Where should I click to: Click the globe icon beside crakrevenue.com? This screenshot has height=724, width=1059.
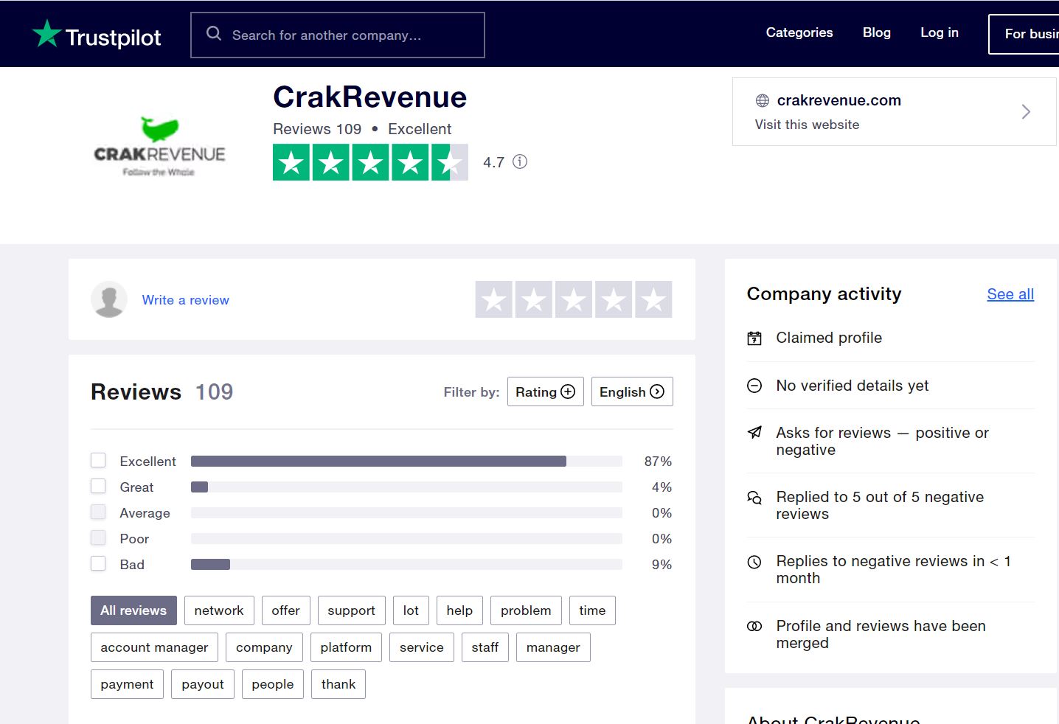[x=763, y=101]
